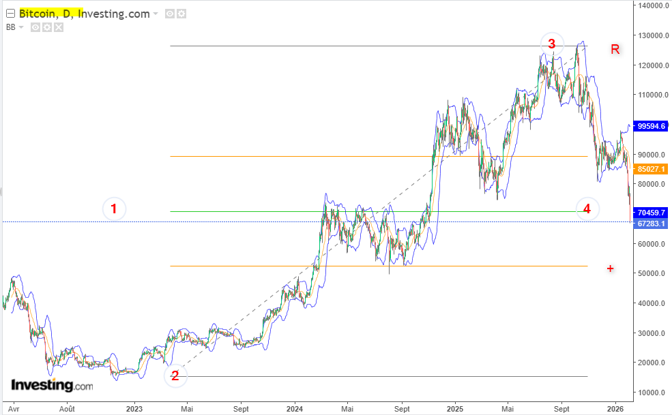Click the 2024 label on time axis
Image resolution: width=672 pixels, height=415 pixels.
coord(295,409)
